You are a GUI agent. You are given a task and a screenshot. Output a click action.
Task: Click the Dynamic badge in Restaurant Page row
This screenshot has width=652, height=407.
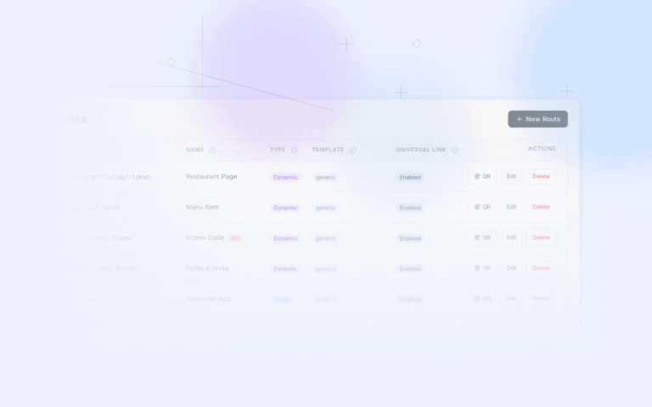click(285, 177)
